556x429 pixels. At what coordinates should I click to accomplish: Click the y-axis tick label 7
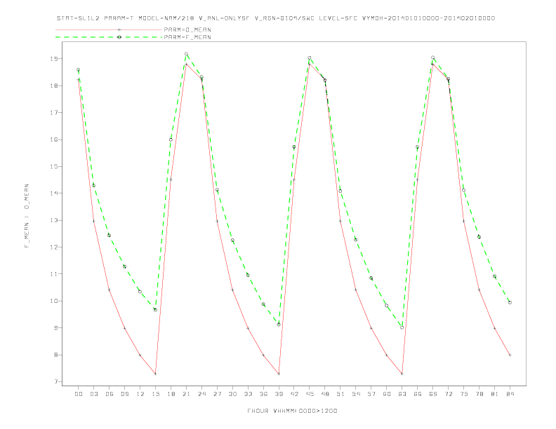[56, 381]
